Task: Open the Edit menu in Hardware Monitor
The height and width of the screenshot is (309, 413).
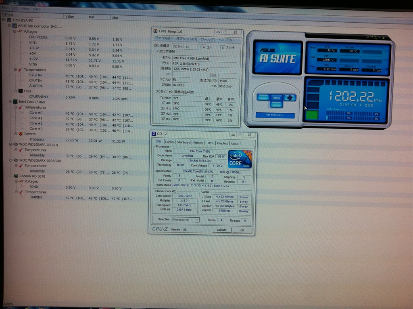Action: pyautogui.click(x=14, y=8)
